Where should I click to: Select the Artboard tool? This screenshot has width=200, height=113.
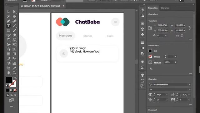pos(8,68)
